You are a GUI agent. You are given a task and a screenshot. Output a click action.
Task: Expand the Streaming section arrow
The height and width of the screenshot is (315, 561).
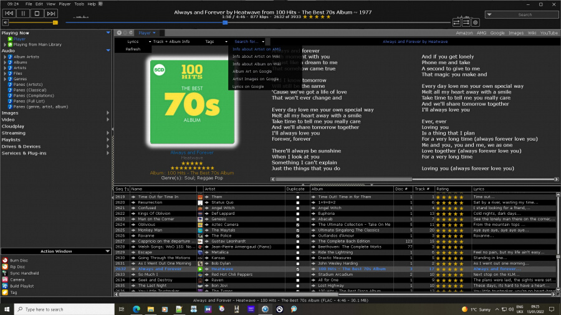108,133
